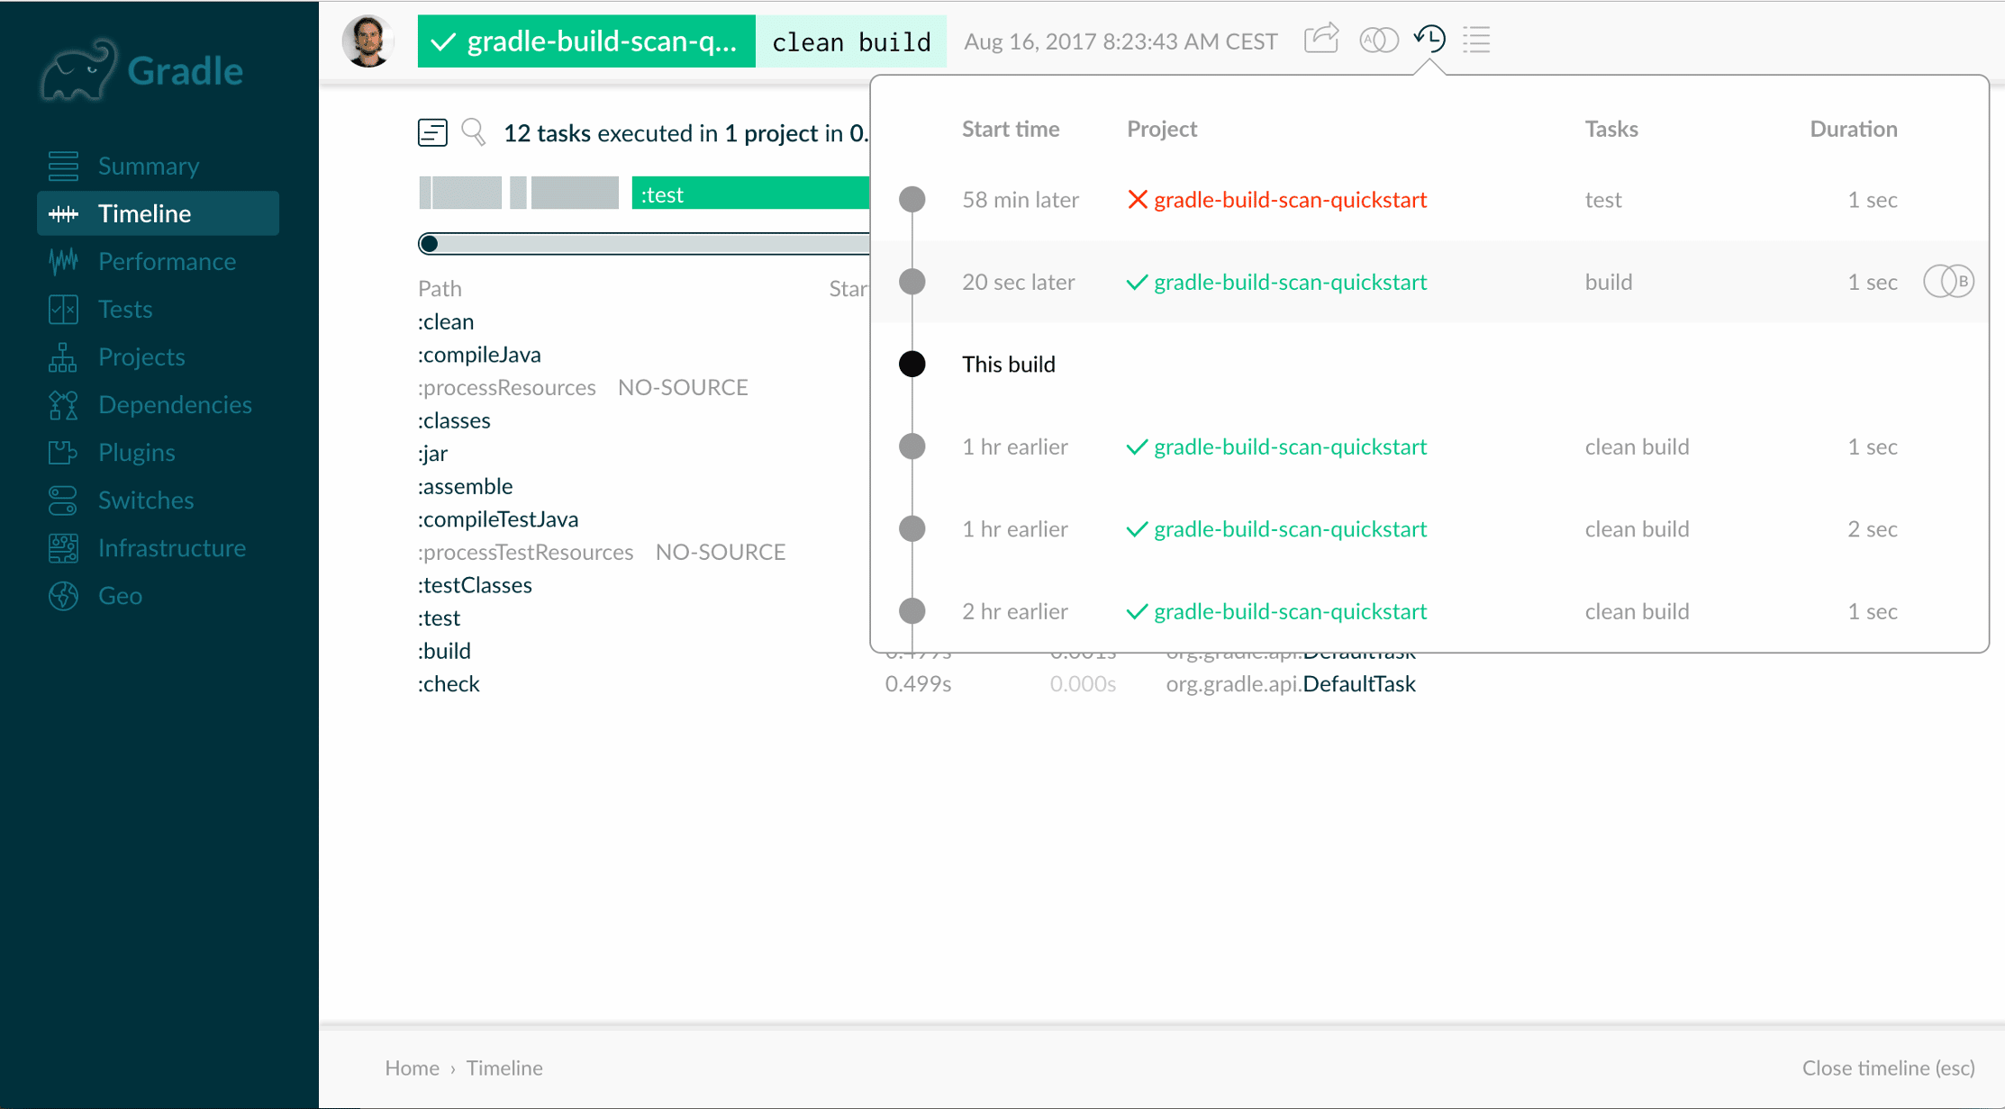
Task: Open the task search magnifier
Action: click(474, 132)
